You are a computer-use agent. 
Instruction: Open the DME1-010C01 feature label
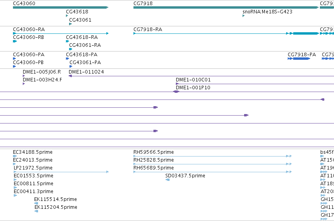coord(193,80)
